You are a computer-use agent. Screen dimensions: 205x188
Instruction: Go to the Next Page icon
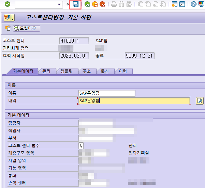[x=156, y=4]
